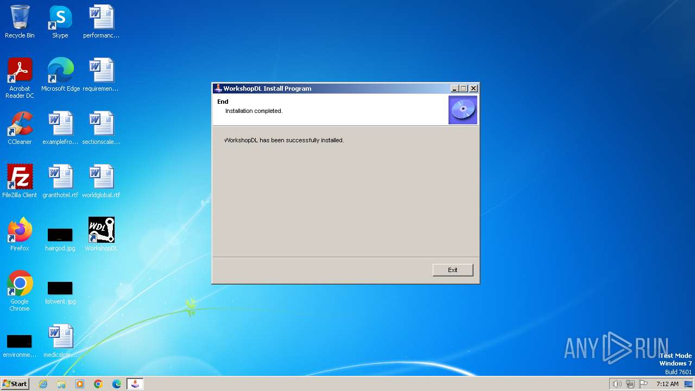Open Edge from the taskbar

tap(117, 384)
